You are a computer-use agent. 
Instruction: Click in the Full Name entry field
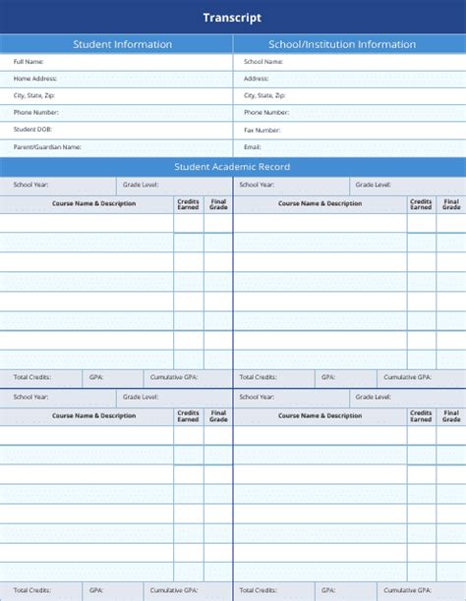(116, 62)
